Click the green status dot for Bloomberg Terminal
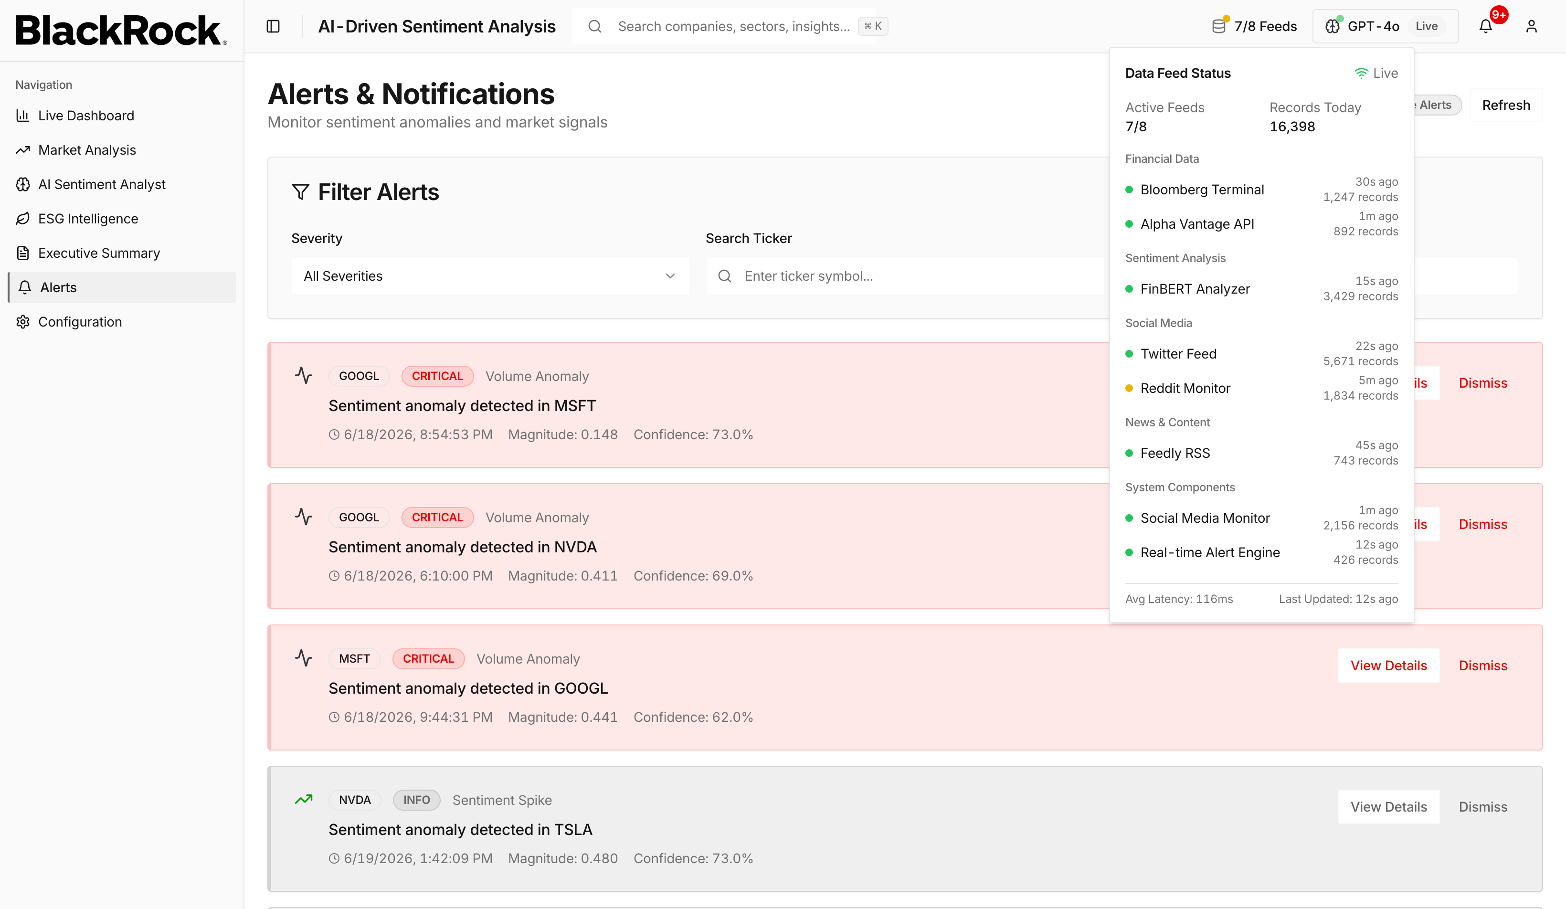This screenshot has width=1566, height=909. [x=1129, y=190]
